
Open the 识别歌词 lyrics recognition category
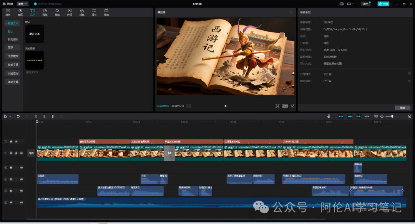[x=12, y=74]
